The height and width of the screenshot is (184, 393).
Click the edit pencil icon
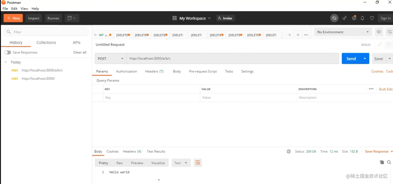coord(379,45)
